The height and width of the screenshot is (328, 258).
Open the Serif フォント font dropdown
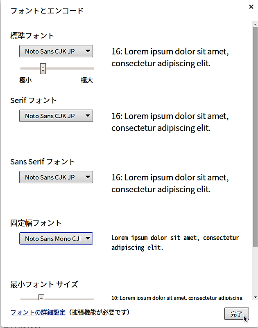(x=56, y=116)
